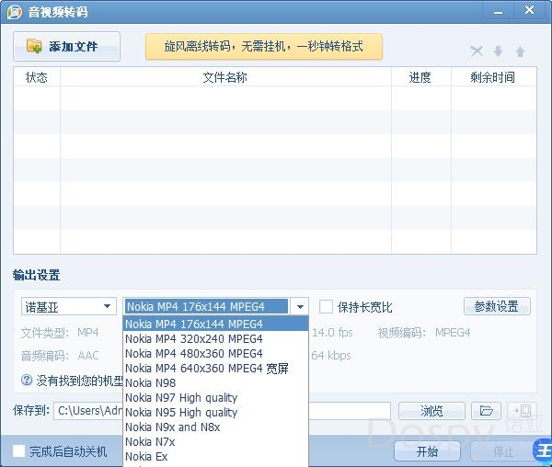Click the 状态 column header
The height and width of the screenshot is (467, 552).
(37, 77)
